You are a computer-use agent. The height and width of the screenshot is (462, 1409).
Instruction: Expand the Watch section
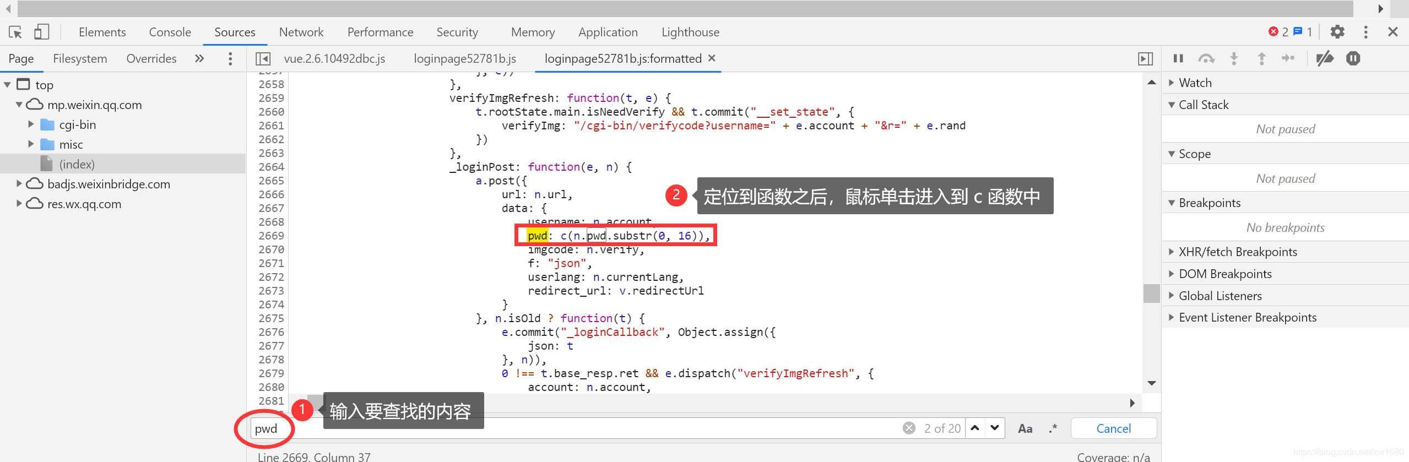coord(1285,83)
